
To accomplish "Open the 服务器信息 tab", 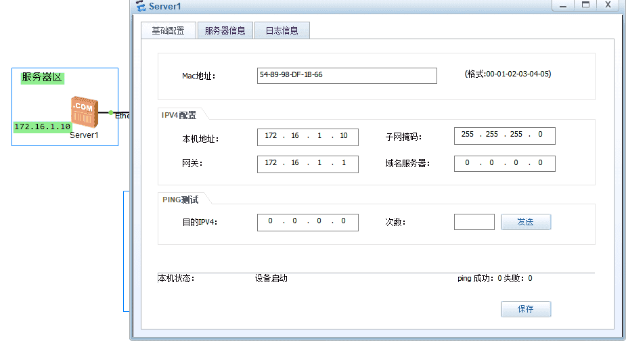I will point(225,30).
